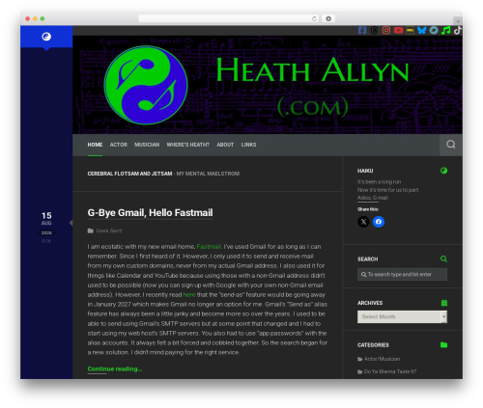Screen dimensions: 483x408
Task: Click the Heath Allyn banner title text
Action: (x=312, y=70)
